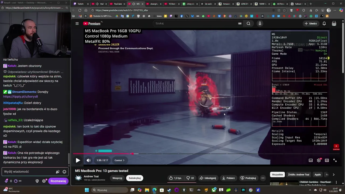This screenshot has height=194, width=345.
Task: Click the YouTube search magnifier button
Action: tap(249, 23)
